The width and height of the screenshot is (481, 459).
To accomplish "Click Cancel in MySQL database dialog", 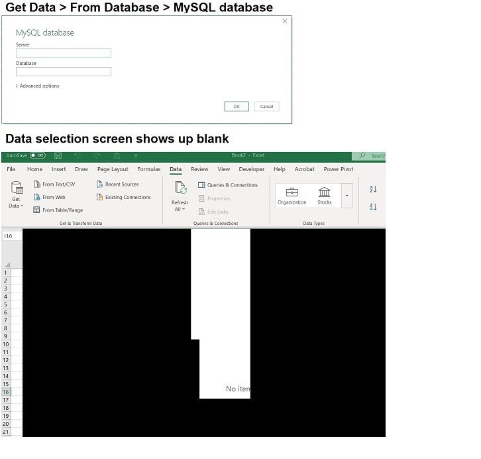I will pyautogui.click(x=266, y=107).
